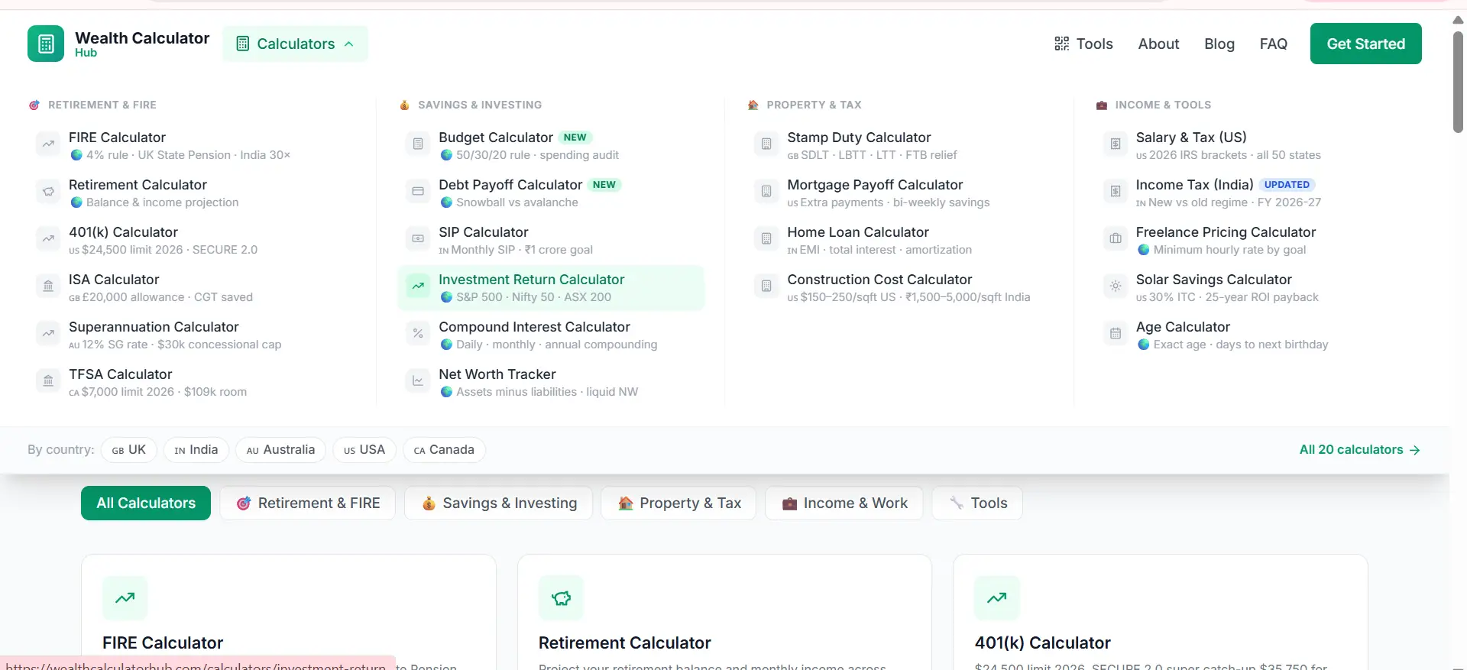Click the 401(k) Calculator card trend icon below

pyautogui.click(x=997, y=598)
